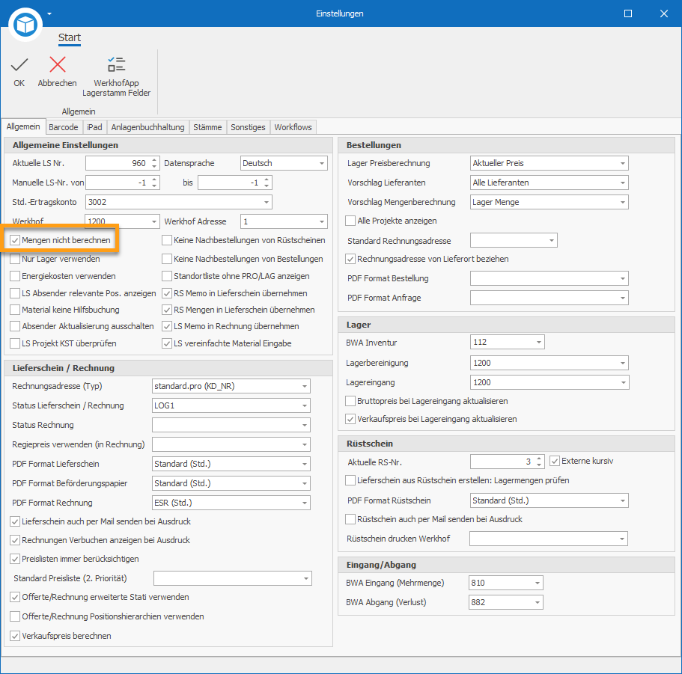The image size is (682, 674).
Task: Go to the Sonstiges tab
Action: (x=248, y=127)
